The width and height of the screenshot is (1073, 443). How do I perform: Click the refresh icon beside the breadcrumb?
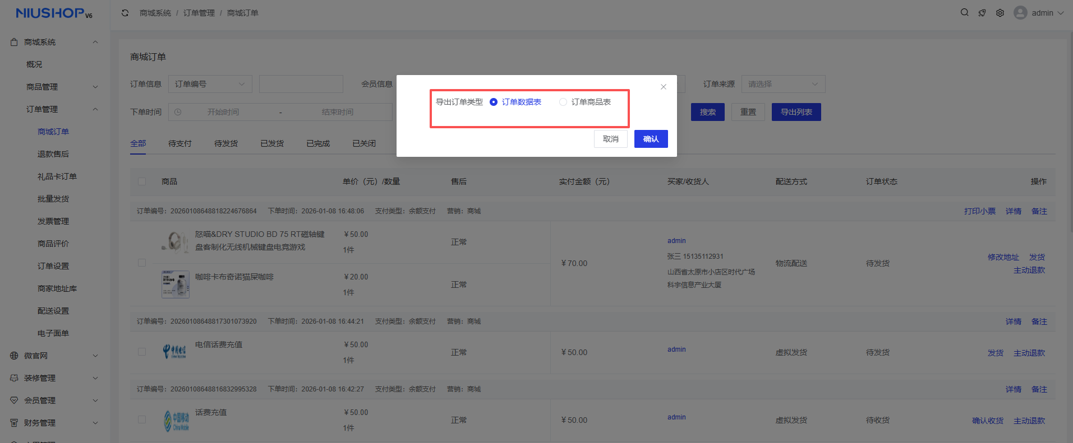[x=125, y=13]
